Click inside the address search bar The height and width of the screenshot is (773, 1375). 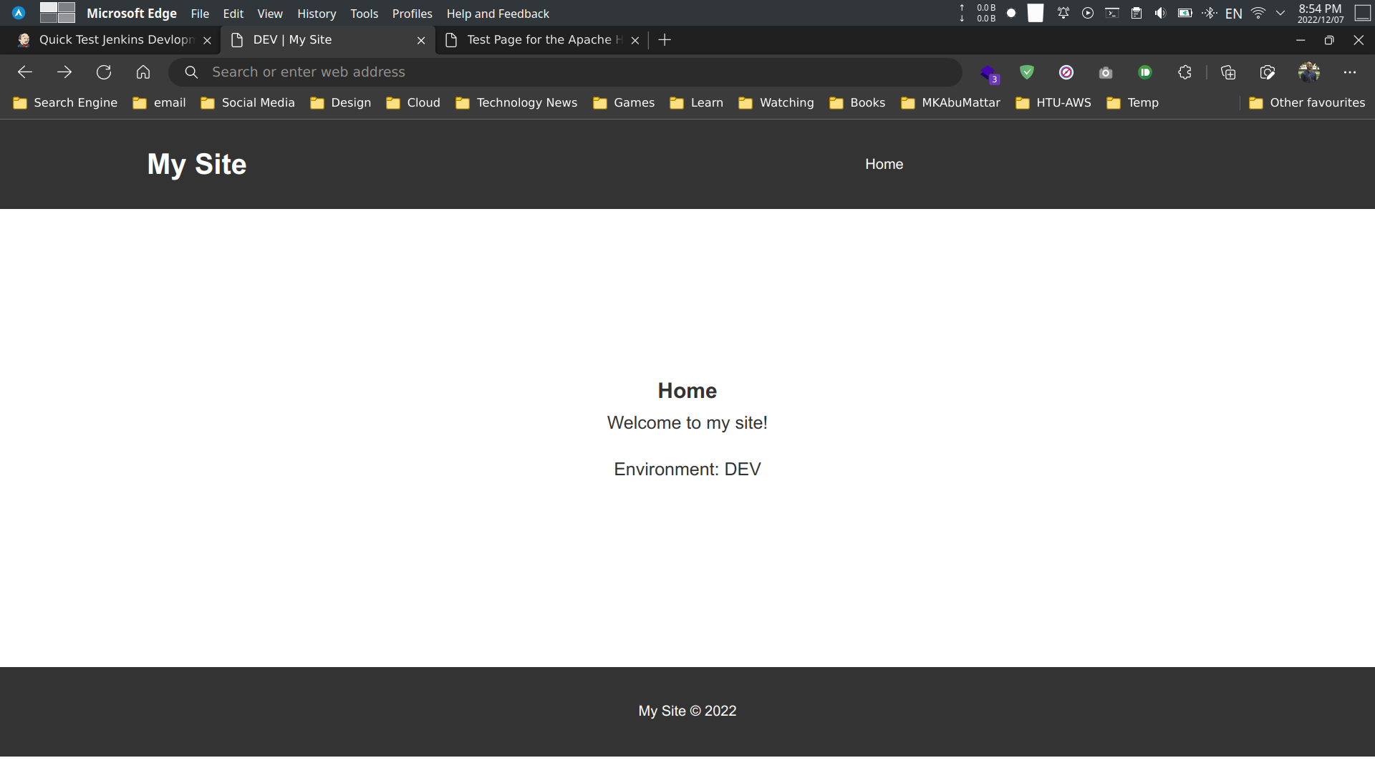point(501,72)
